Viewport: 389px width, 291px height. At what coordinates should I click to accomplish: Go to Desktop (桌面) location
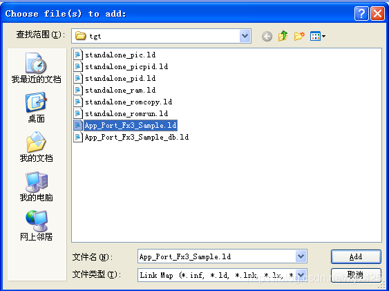tap(36, 107)
